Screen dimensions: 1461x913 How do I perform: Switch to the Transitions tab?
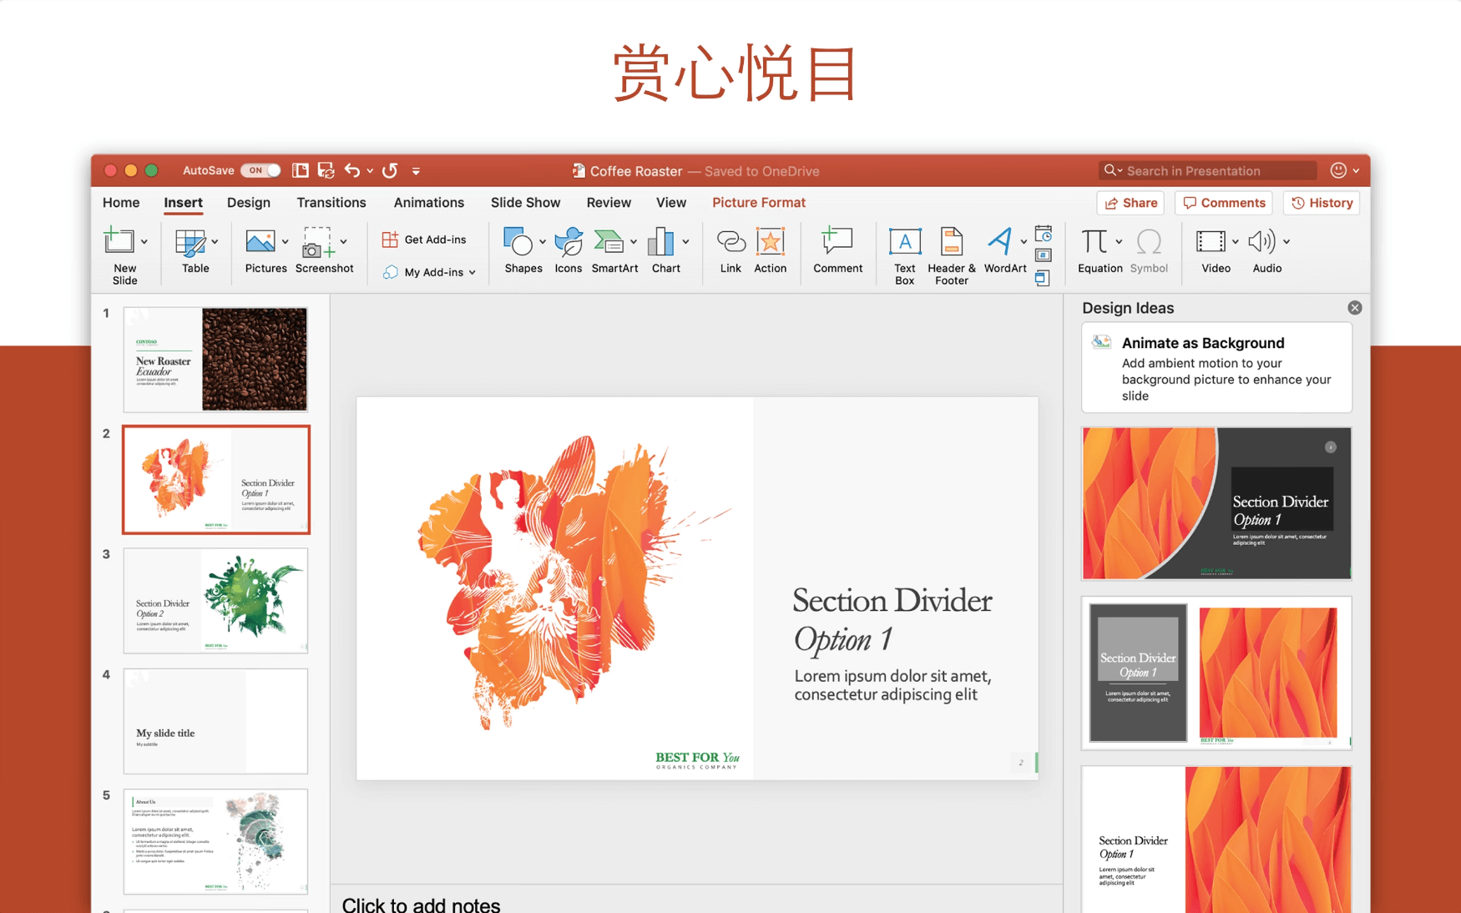point(331,202)
